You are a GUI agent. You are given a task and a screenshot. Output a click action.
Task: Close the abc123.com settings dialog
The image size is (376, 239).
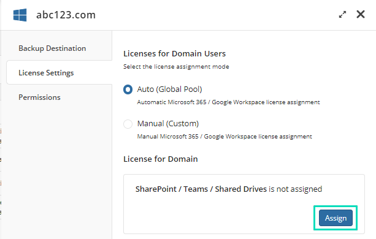pyautogui.click(x=361, y=14)
